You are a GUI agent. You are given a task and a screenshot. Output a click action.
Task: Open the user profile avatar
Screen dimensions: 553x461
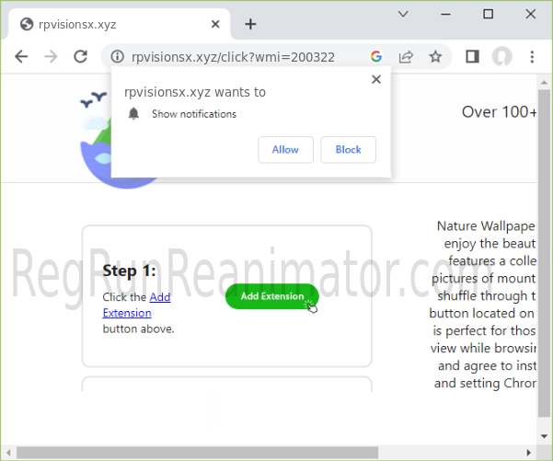pyautogui.click(x=501, y=56)
